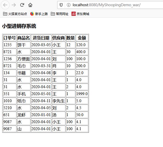This screenshot has height=147, width=163.
Task: Select order number cell 134
Action: pyautogui.click(x=10, y=73)
